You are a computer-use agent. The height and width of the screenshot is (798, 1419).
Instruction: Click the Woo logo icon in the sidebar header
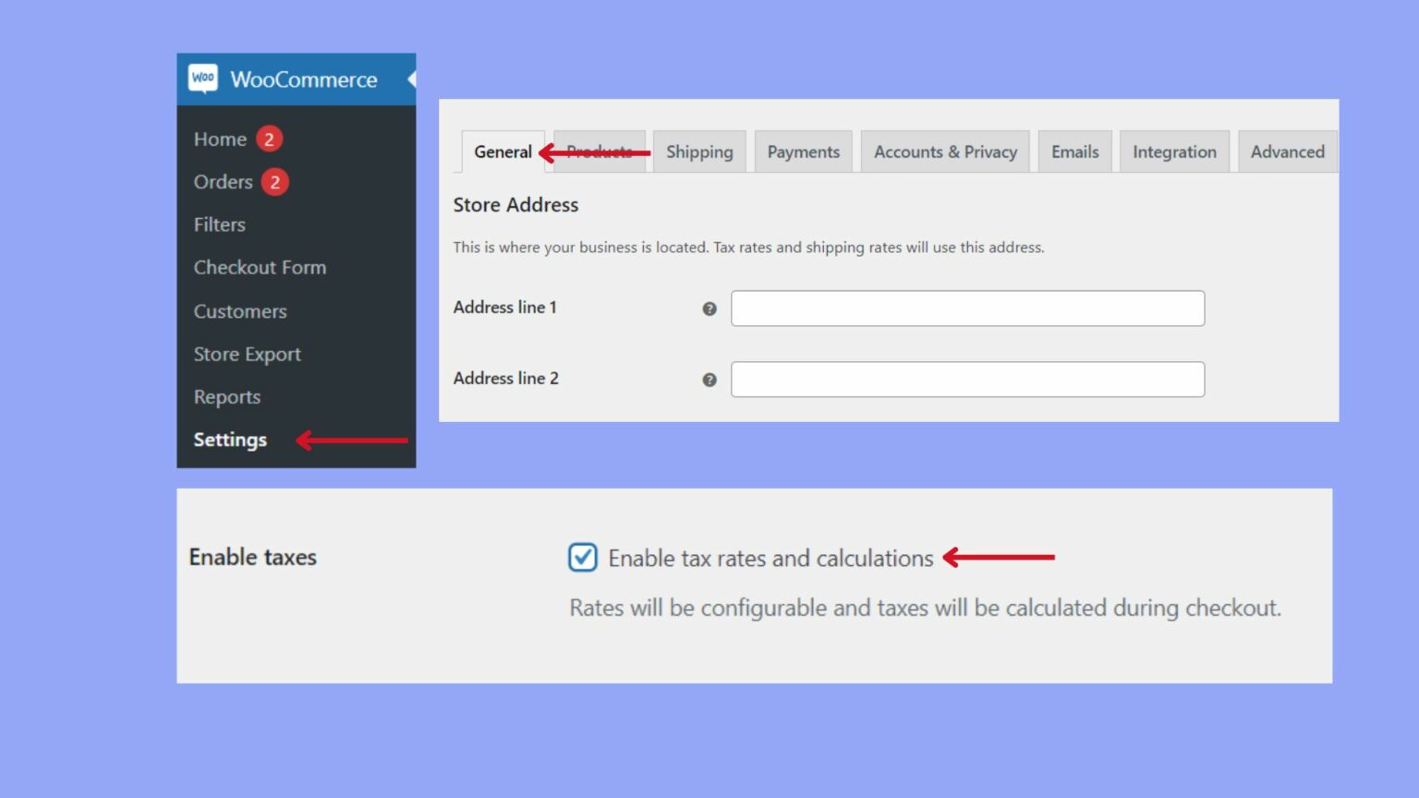pyautogui.click(x=202, y=79)
